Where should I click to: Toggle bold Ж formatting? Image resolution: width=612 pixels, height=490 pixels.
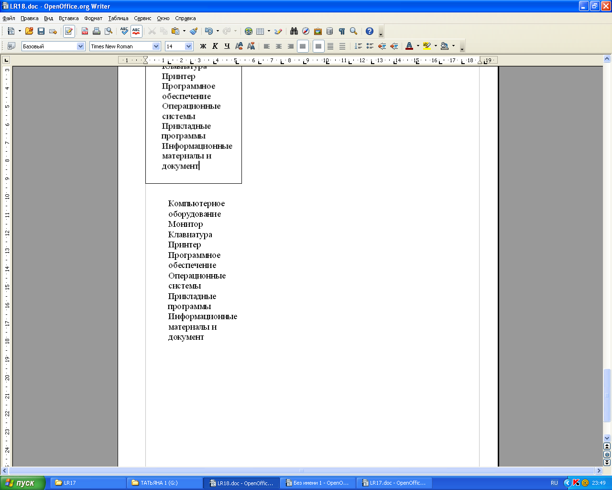[203, 46]
